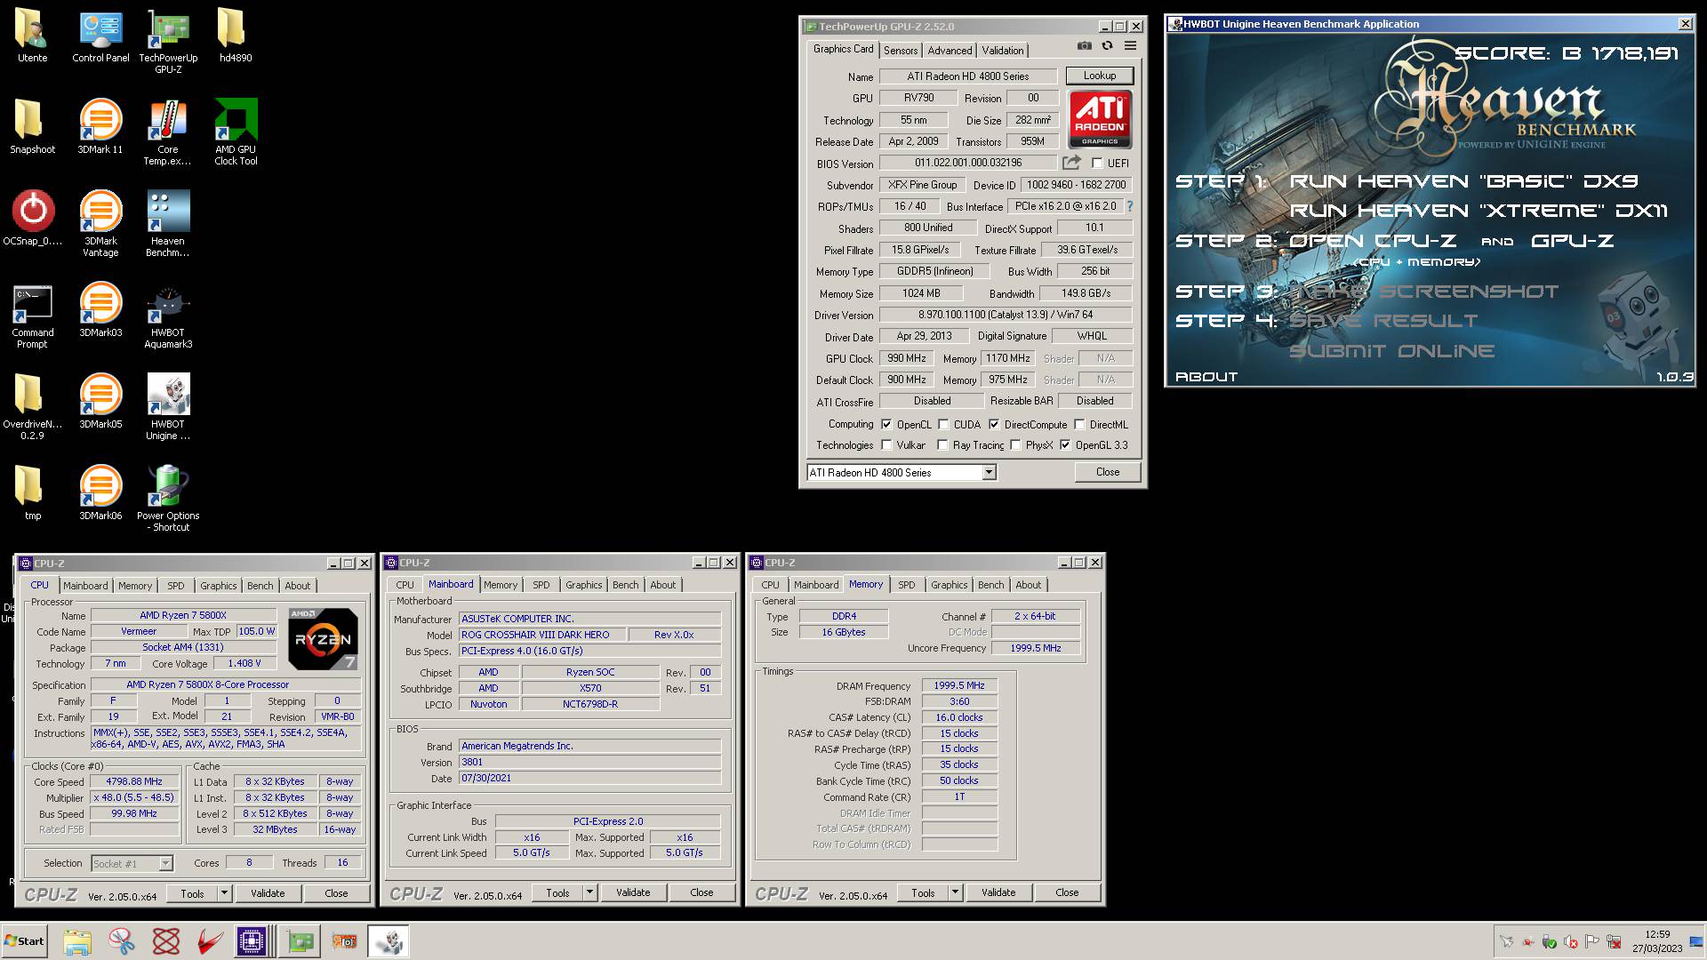Click the Action Center flag tray icon
1707x960 pixels.
[x=1592, y=942]
